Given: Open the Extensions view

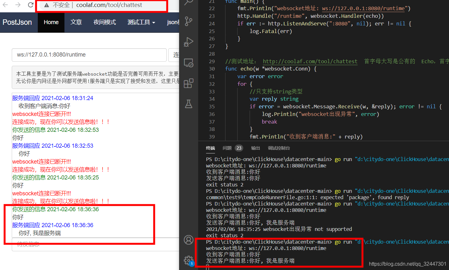Looking at the screenshot, I should coord(189,83).
